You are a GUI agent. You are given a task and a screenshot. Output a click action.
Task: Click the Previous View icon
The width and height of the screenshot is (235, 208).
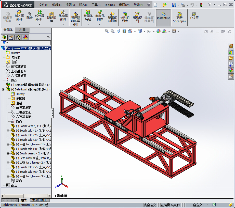coord(119,31)
